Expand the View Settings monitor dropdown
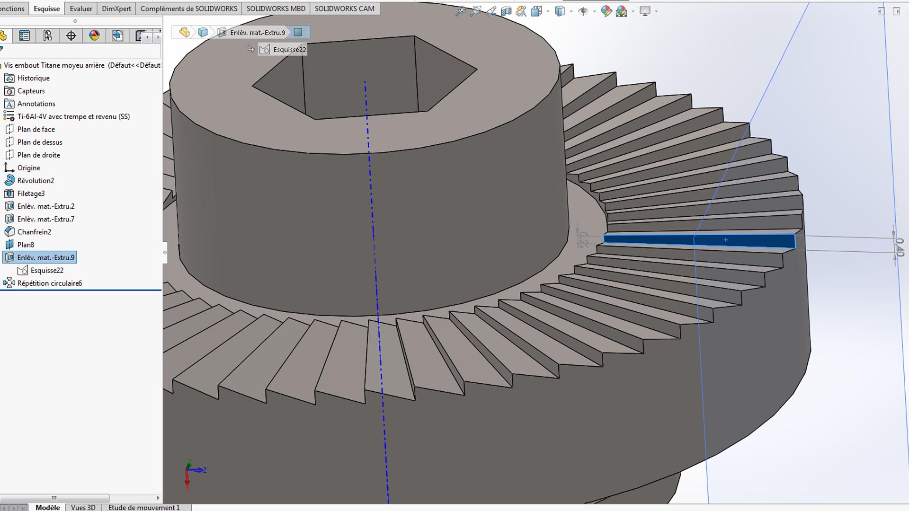The image size is (909, 511). [x=656, y=11]
